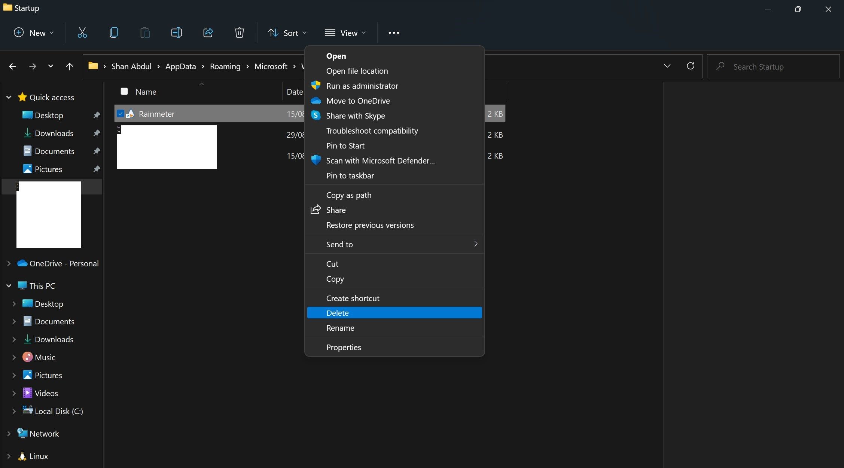Screen dimensions: 844x468
Task: Open Downloads in Quick access
Action: (54, 133)
